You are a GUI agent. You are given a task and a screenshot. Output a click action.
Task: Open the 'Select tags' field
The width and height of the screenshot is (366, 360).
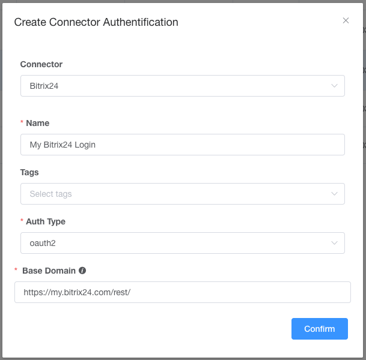click(174, 194)
